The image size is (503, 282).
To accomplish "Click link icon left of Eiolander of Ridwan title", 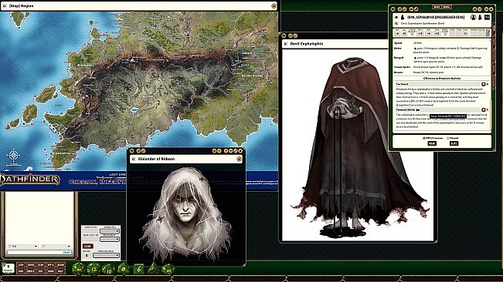I will coord(134,159).
